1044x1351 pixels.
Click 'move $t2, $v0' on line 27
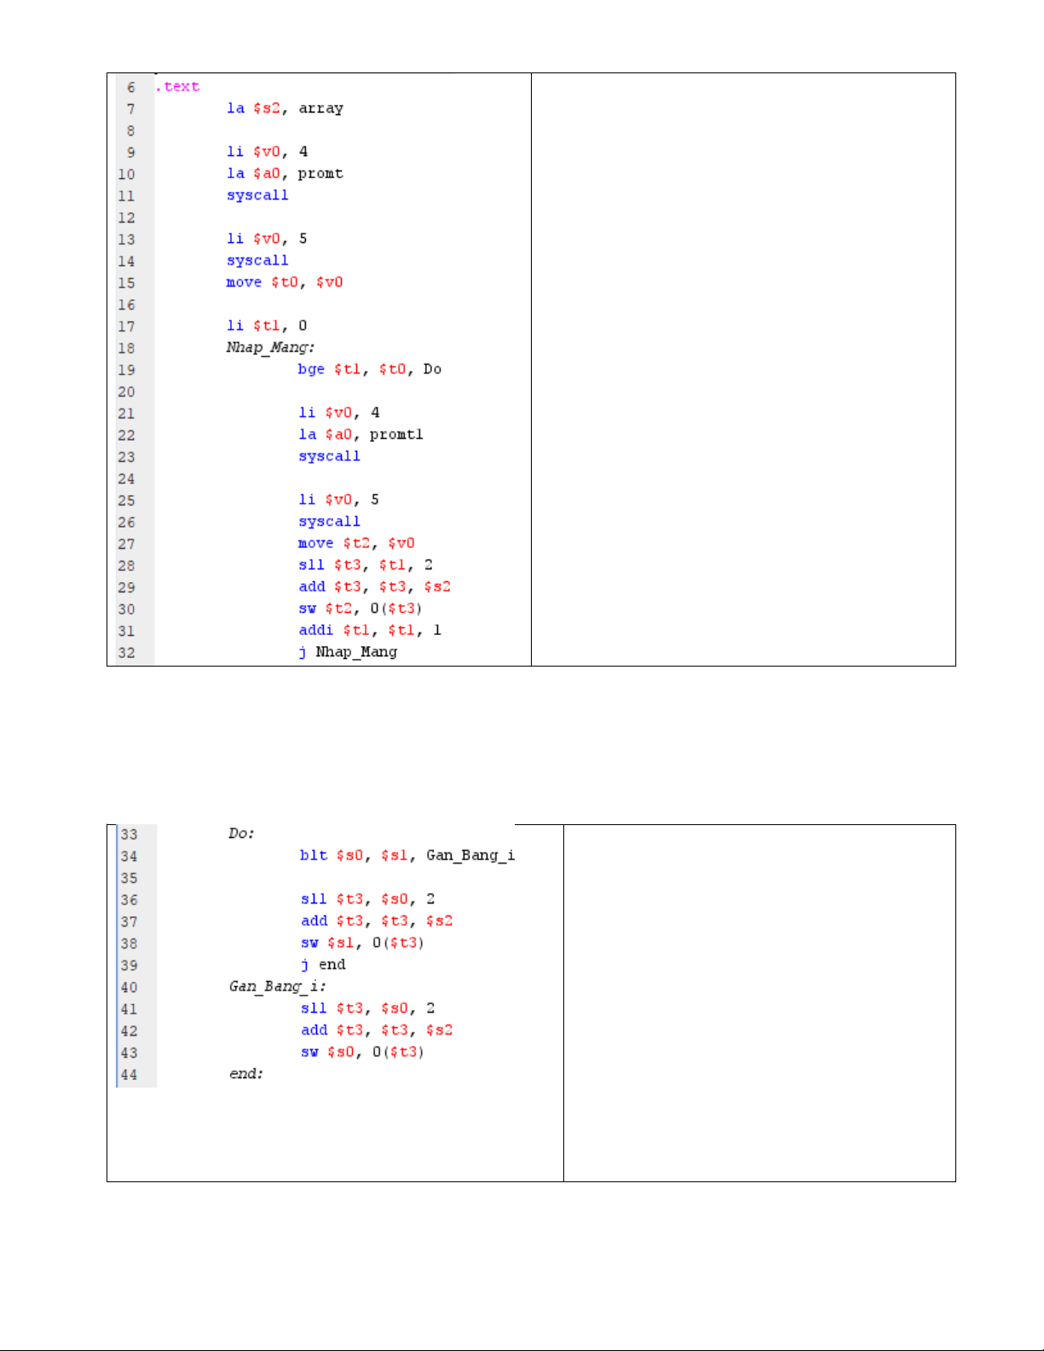tap(356, 543)
